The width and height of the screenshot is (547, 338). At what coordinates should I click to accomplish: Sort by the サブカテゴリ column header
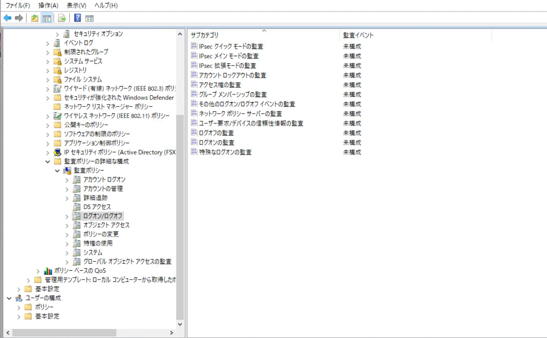(264, 35)
